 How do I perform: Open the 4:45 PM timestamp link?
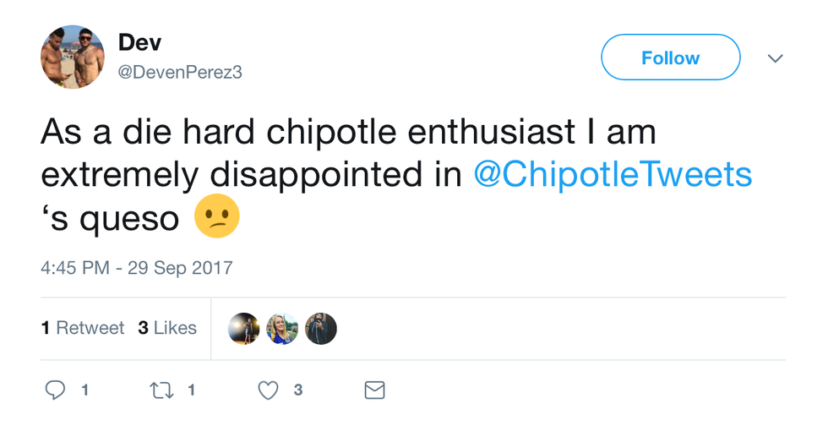[x=136, y=268]
